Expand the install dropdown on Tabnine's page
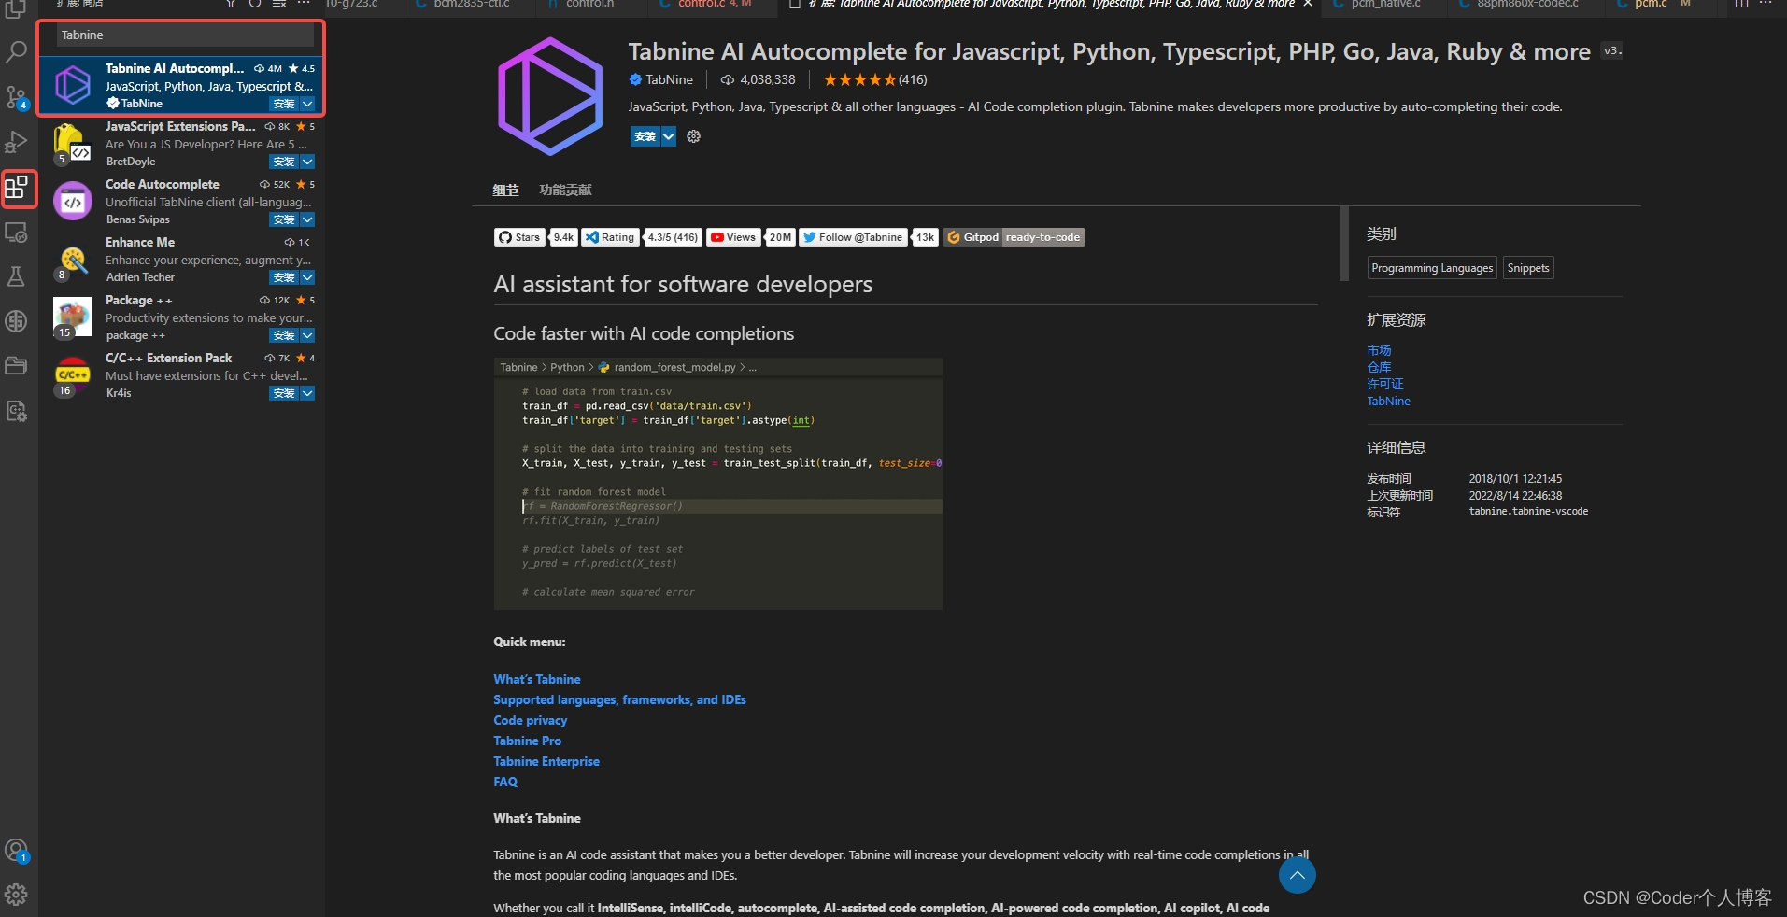Screen dimensions: 1787x917 669,136
